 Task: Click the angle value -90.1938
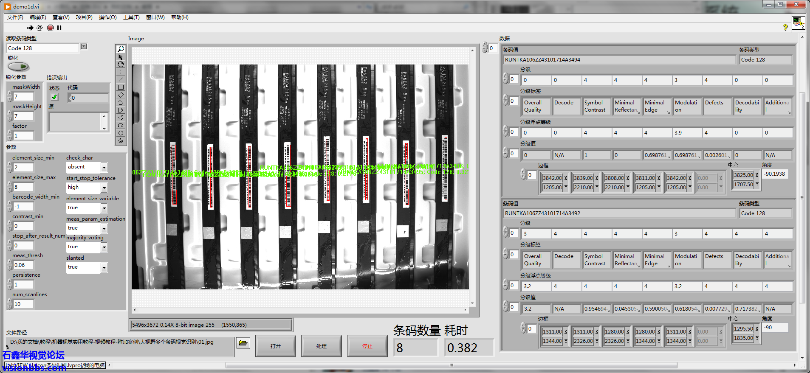(x=775, y=174)
